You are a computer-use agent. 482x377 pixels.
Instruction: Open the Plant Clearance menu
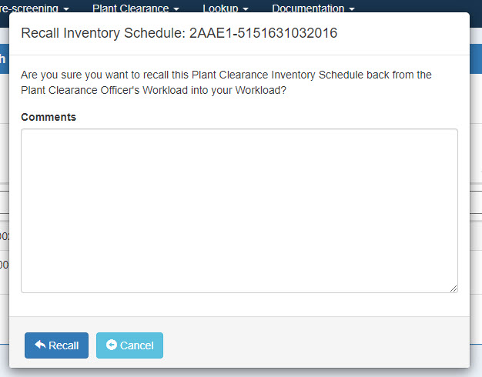pyautogui.click(x=135, y=8)
